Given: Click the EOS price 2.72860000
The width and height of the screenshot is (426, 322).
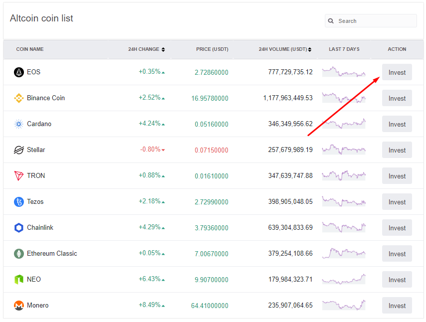Looking at the screenshot, I should [x=211, y=72].
